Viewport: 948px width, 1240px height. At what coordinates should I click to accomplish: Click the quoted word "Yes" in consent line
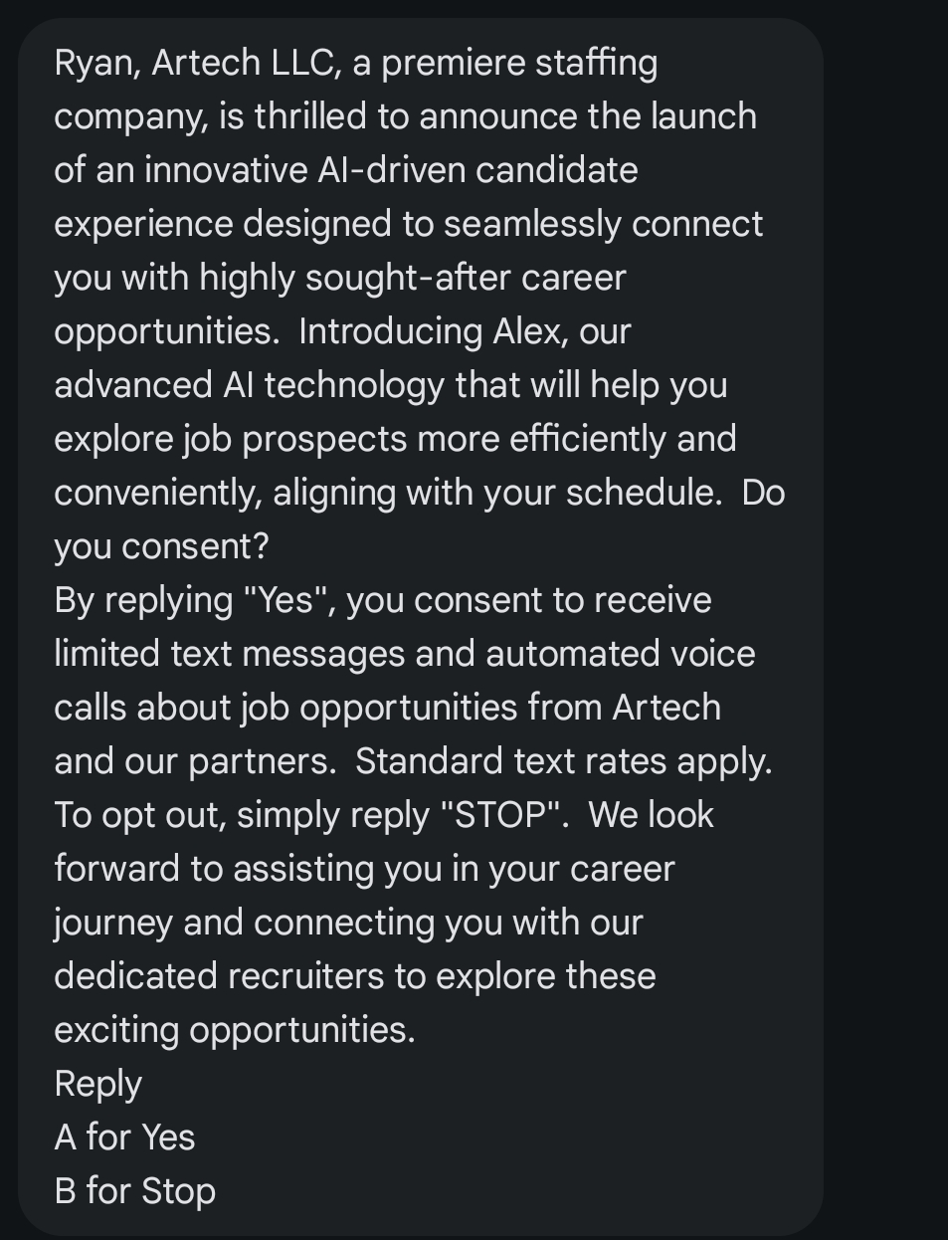pos(286,600)
